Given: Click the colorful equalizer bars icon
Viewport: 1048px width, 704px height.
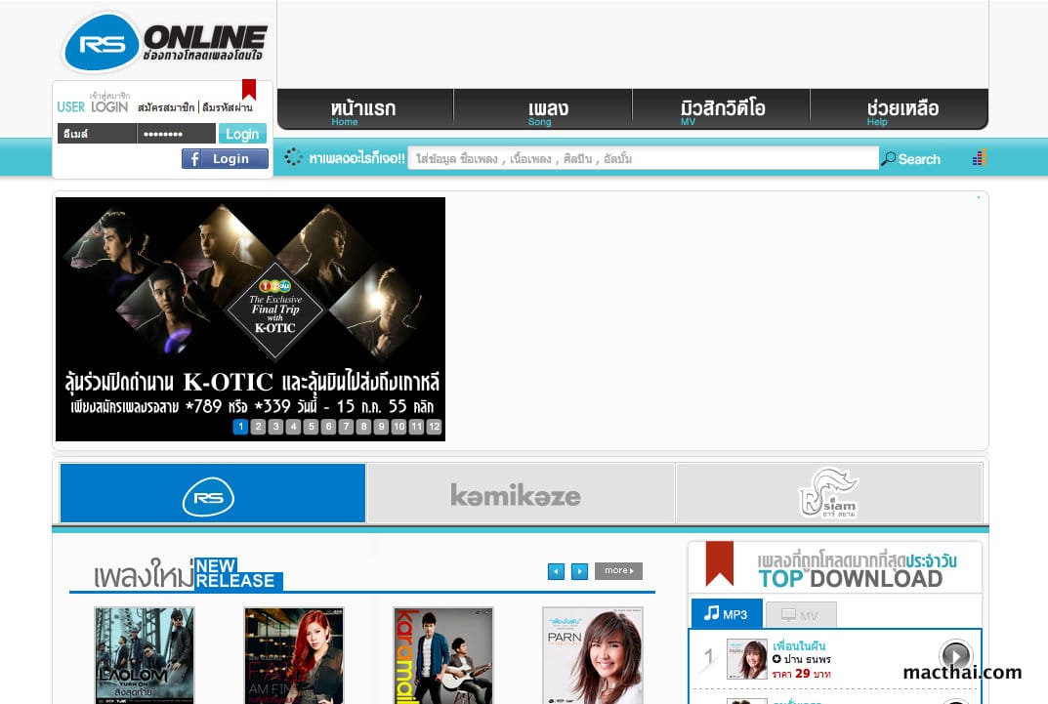Looking at the screenshot, I should [x=980, y=157].
